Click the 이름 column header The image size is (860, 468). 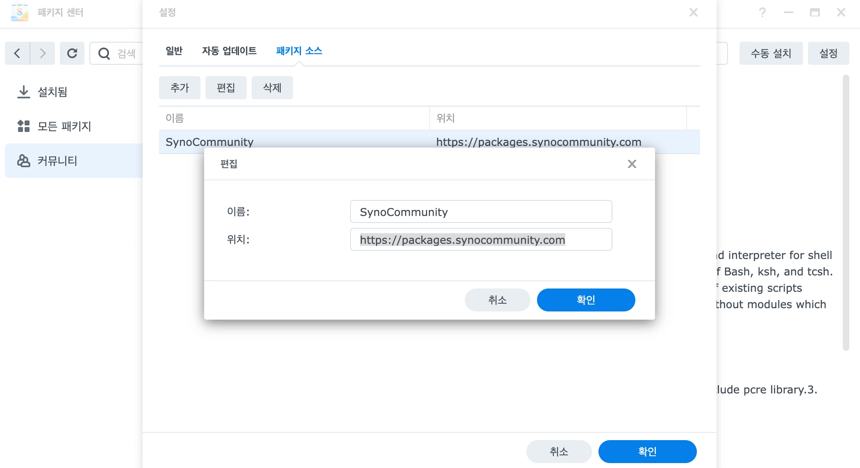coord(294,118)
